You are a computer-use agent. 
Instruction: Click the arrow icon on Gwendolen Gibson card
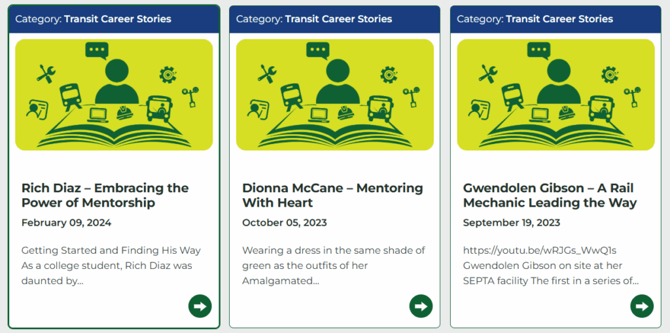[x=642, y=306]
